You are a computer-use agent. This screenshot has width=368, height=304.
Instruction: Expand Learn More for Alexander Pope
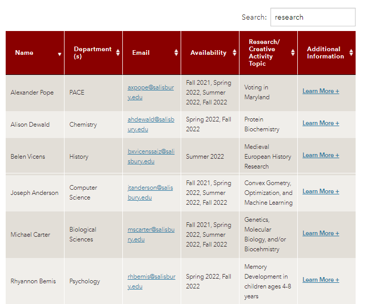tap(321, 91)
